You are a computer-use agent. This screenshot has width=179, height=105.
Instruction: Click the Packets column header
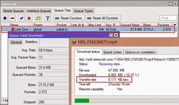click(164, 25)
